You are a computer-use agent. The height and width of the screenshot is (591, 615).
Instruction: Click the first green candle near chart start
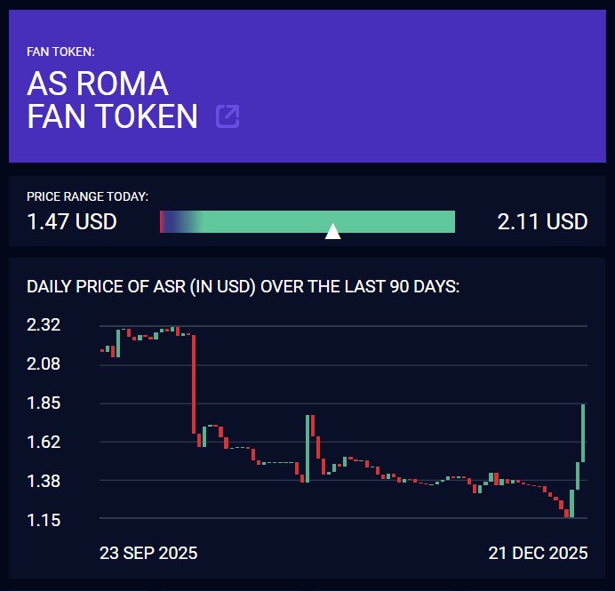(117, 343)
